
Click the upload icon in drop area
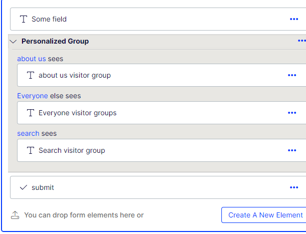[x=15, y=215]
